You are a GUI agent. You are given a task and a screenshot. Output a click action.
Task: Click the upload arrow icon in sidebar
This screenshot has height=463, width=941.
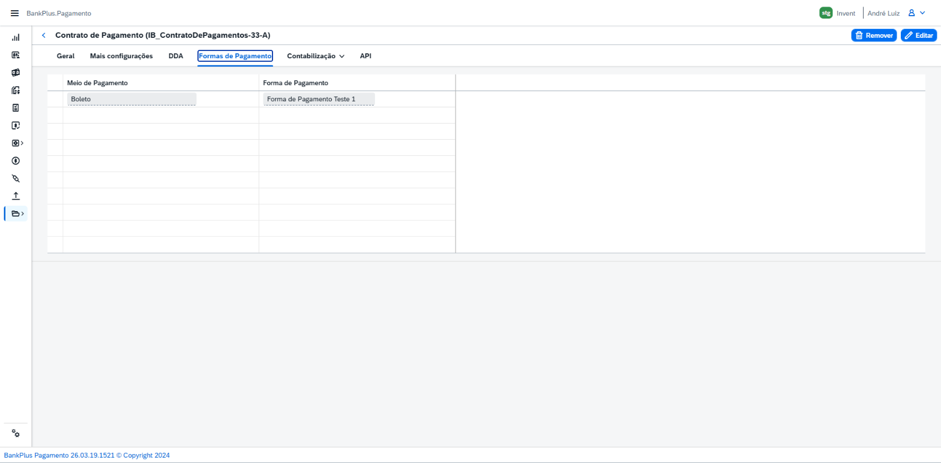pyautogui.click(x=16, y=196)
